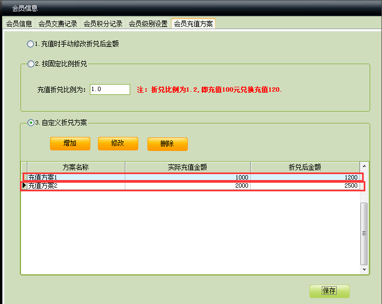
Task: Switch to the 会员信息 tab
Action: point(19,24)
